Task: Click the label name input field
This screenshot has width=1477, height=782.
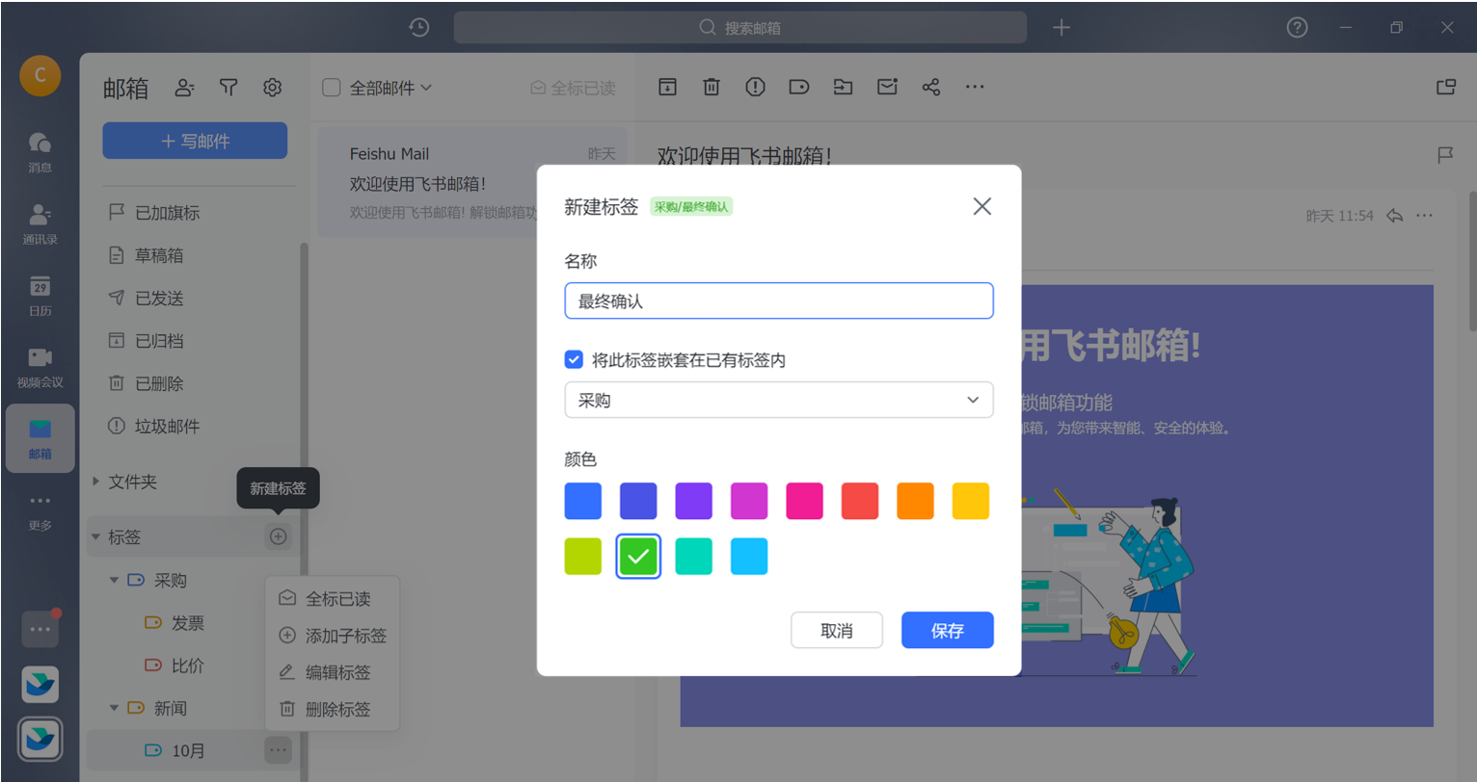Action: click(x=779, y=300)
